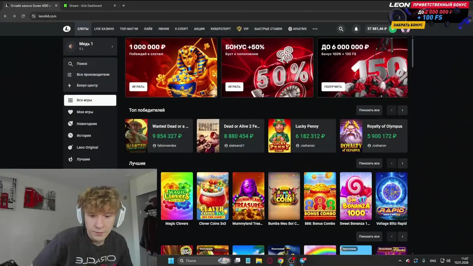This screenshot has height=266, width=473.
Task: Open the Windows Start menu
Action: coord(171,261)
